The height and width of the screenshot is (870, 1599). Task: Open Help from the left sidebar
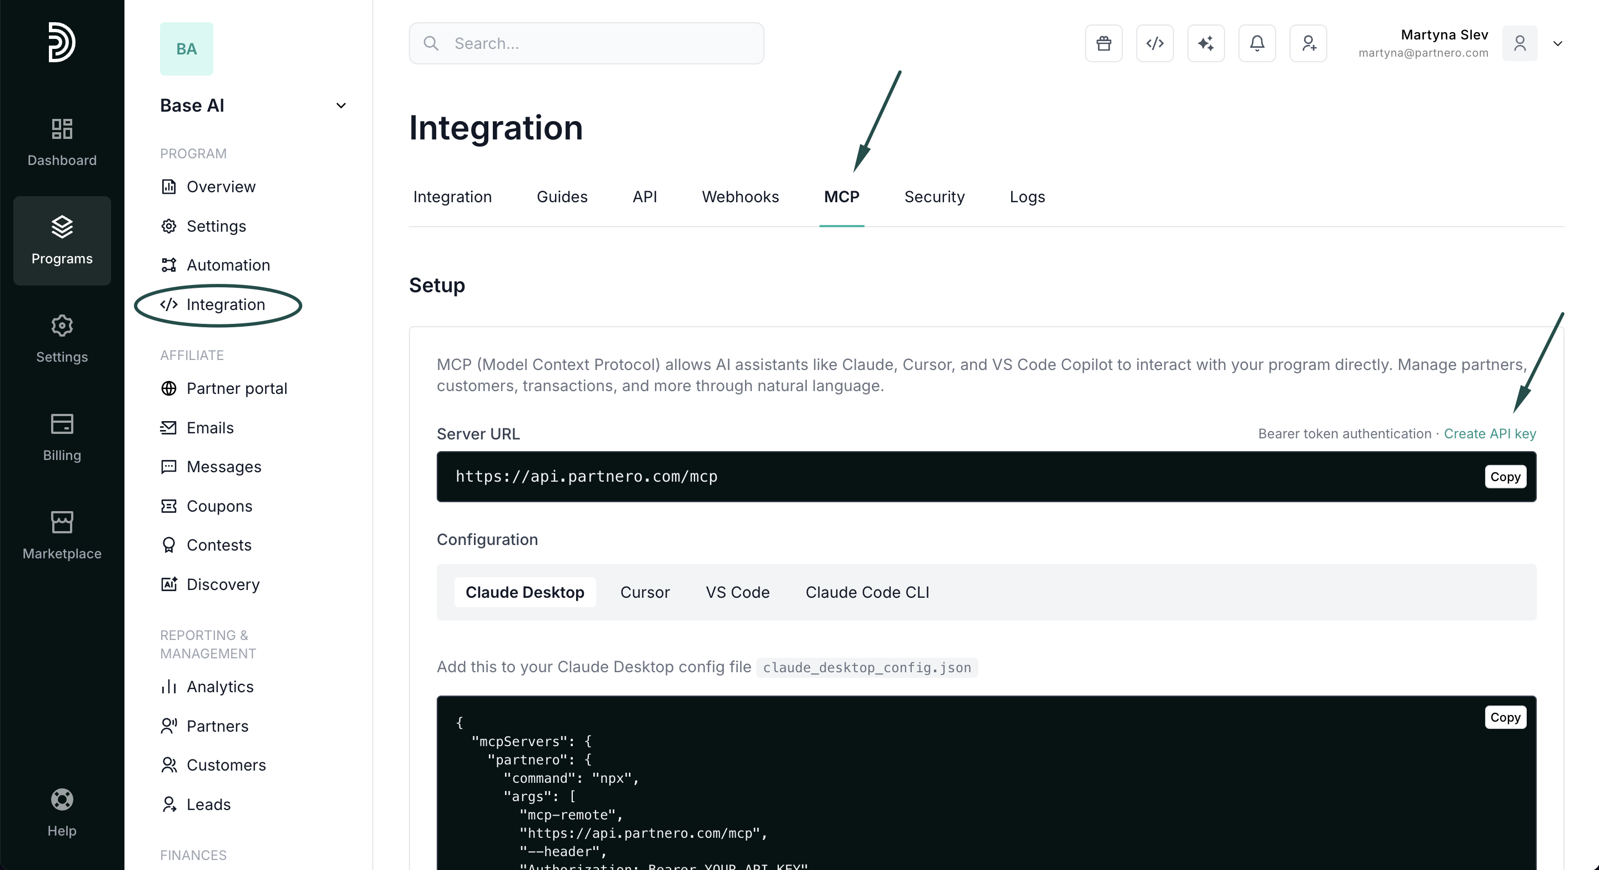pos(62,812)
